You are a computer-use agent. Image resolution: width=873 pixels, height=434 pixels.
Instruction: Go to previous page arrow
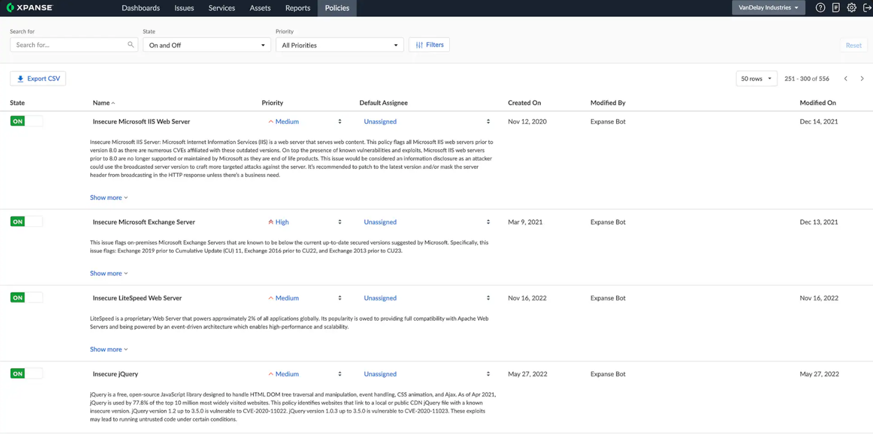pyautogui.click(x=846, y=79)
